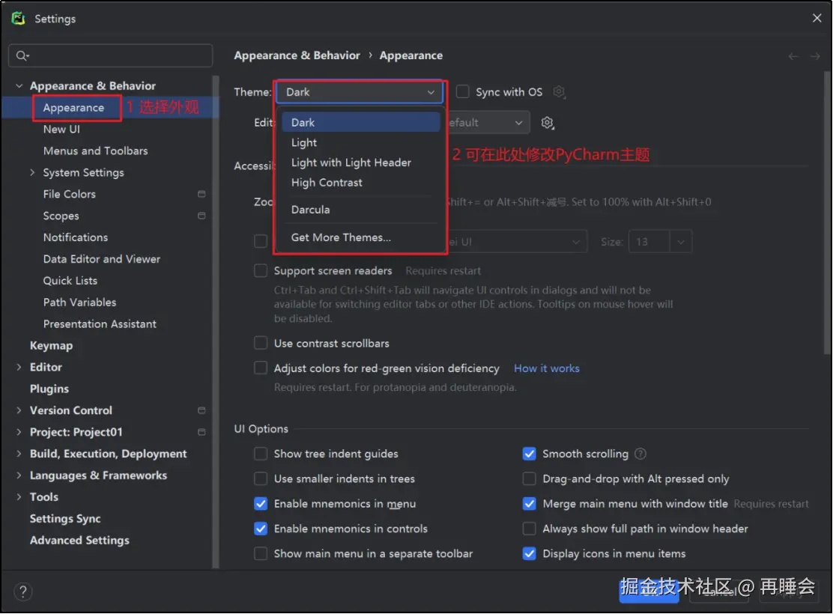
Task: Toggle Use contrast scrollbars
Action: (x=261, y=343)
